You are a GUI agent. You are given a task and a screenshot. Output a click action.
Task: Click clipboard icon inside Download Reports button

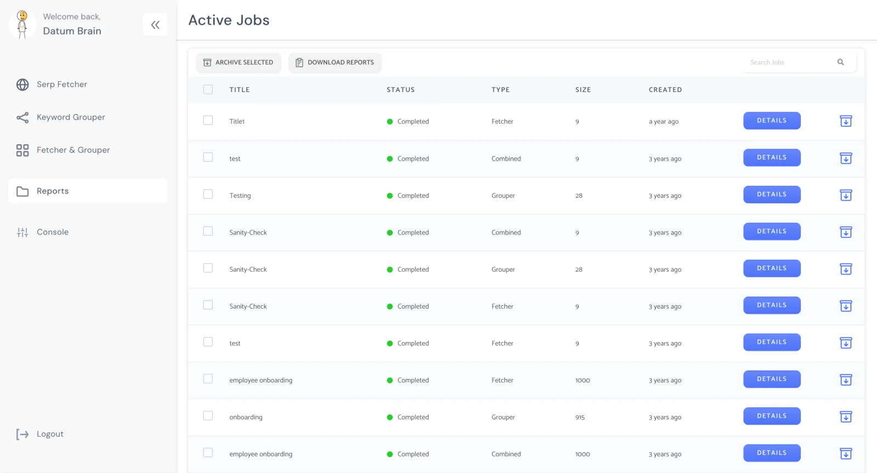click(x=299, y=62)
